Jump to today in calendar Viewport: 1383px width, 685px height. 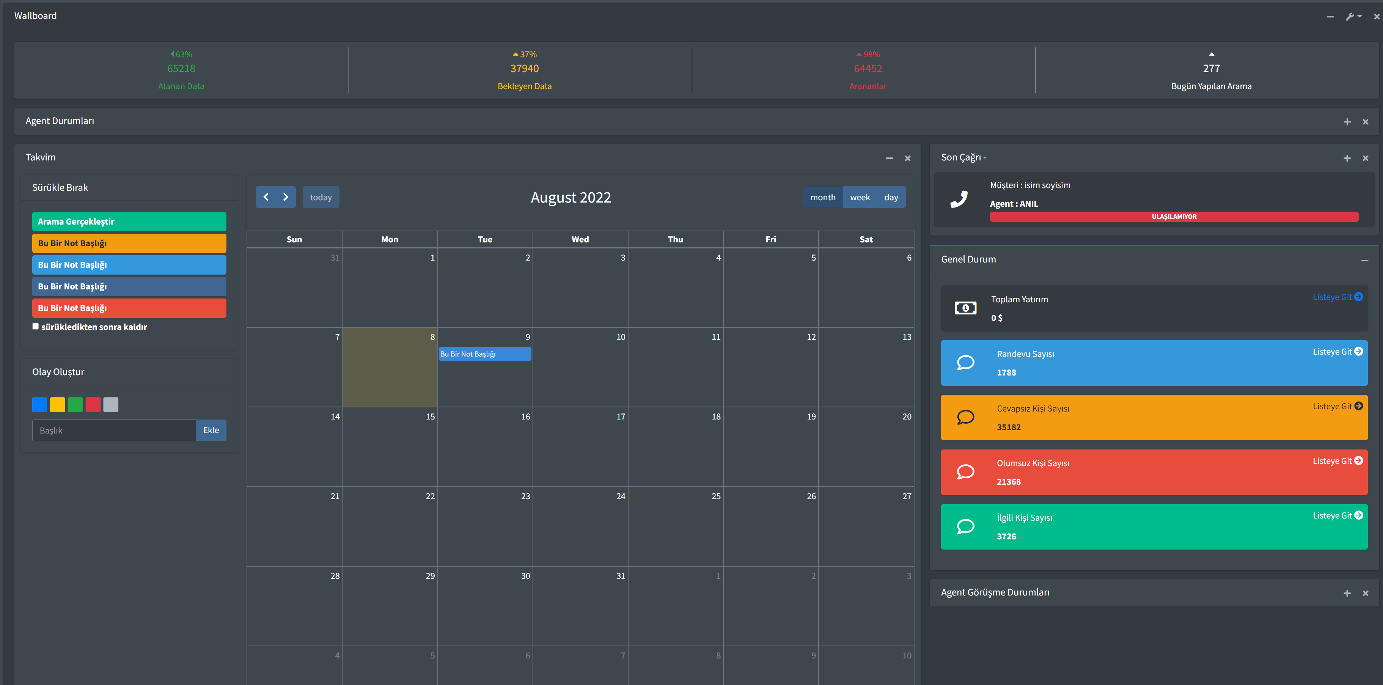321,197
